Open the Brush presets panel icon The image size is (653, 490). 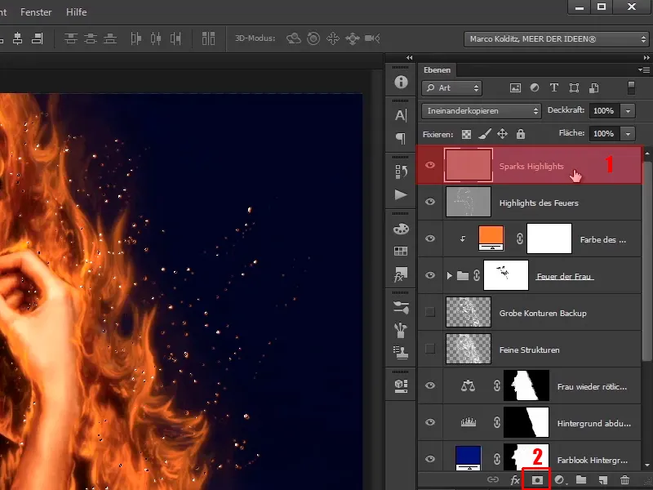[x=401, y=308]
